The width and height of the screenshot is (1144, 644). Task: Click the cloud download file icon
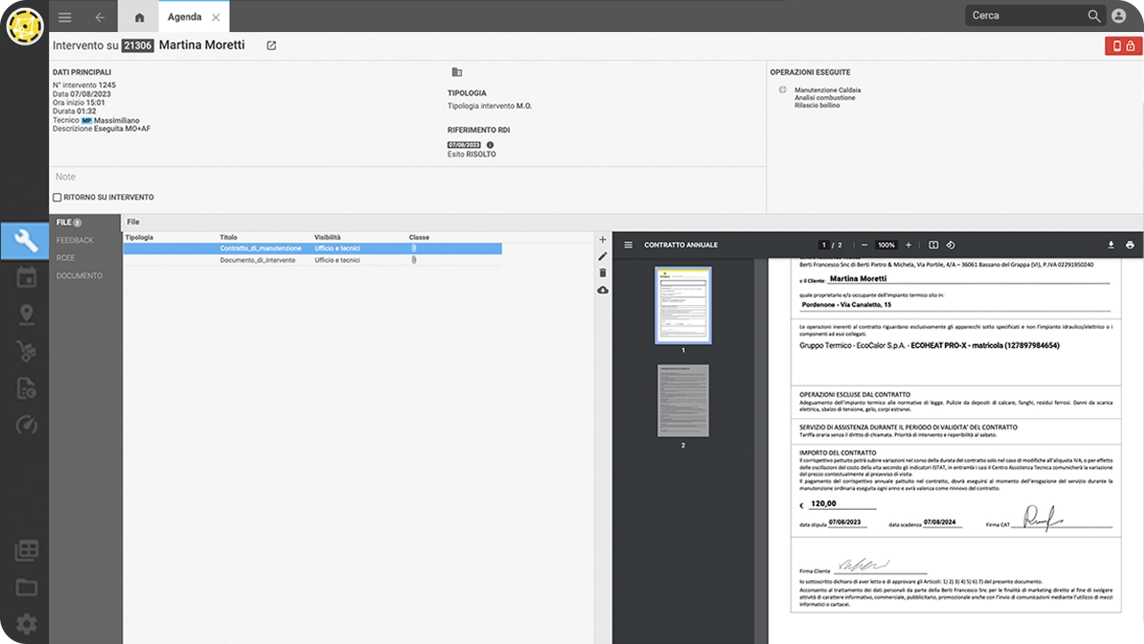pyautogui.click(x=602, y=290)
